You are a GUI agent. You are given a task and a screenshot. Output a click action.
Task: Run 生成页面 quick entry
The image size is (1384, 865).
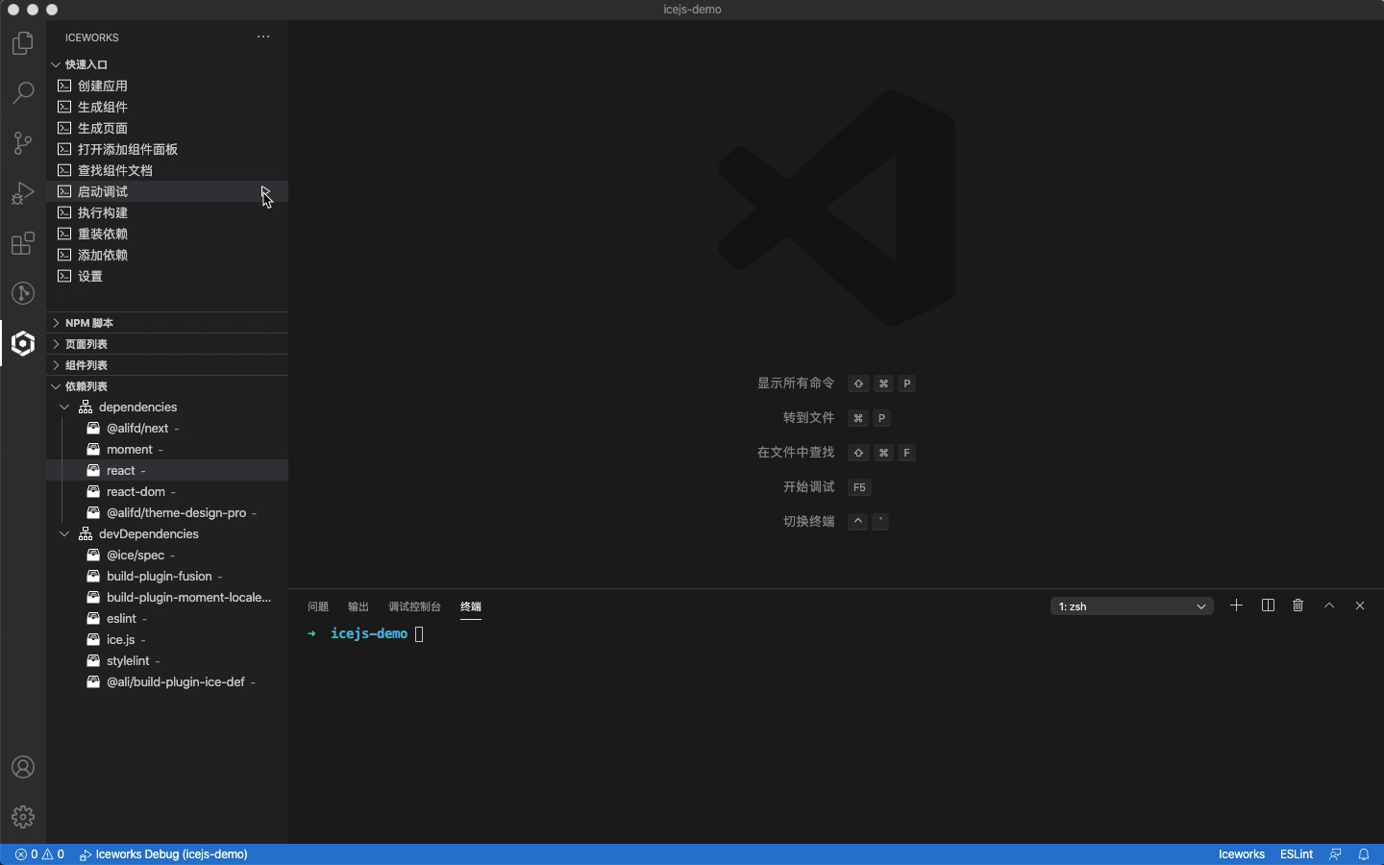pyautogui.click(x=167, y=128)
